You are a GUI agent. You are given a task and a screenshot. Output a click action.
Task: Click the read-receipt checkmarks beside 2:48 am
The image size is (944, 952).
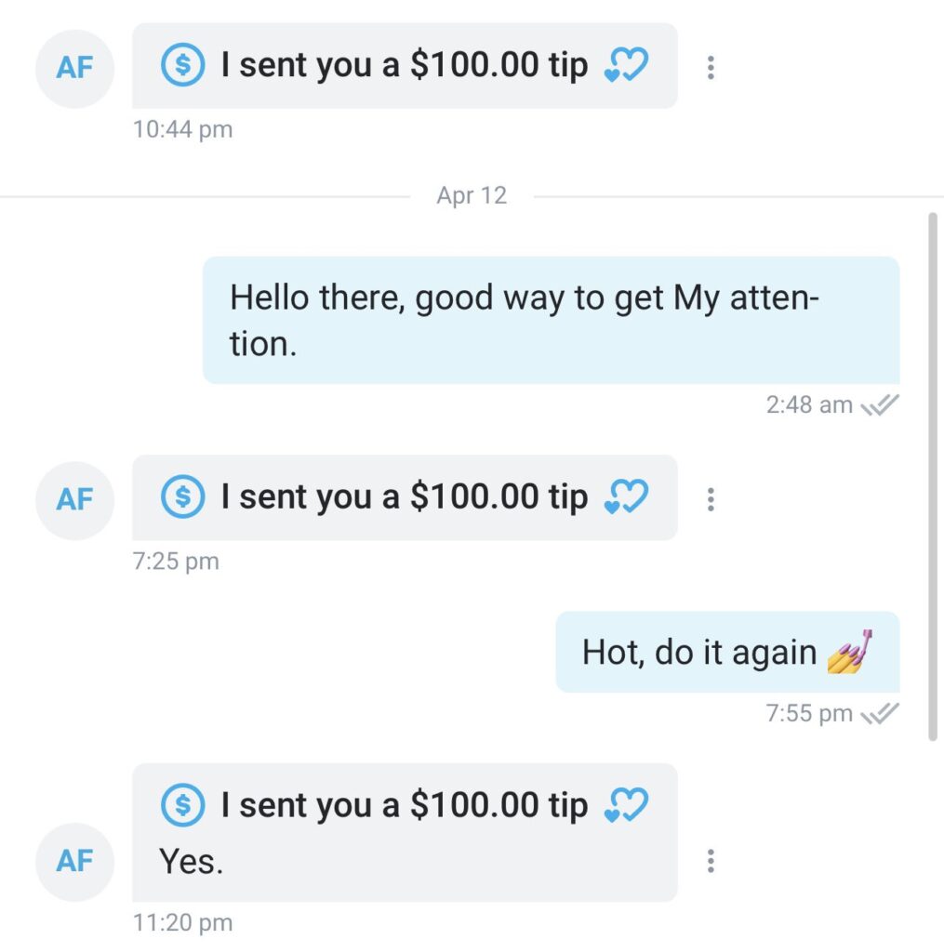click(880, 405)
